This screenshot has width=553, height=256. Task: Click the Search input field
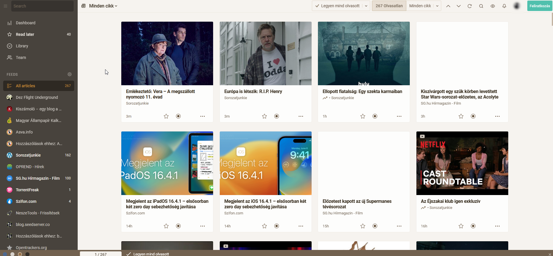pyautogui.click(x=42, y=6)
